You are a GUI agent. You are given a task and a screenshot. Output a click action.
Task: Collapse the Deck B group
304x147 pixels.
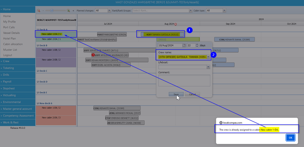pos(38,45)
